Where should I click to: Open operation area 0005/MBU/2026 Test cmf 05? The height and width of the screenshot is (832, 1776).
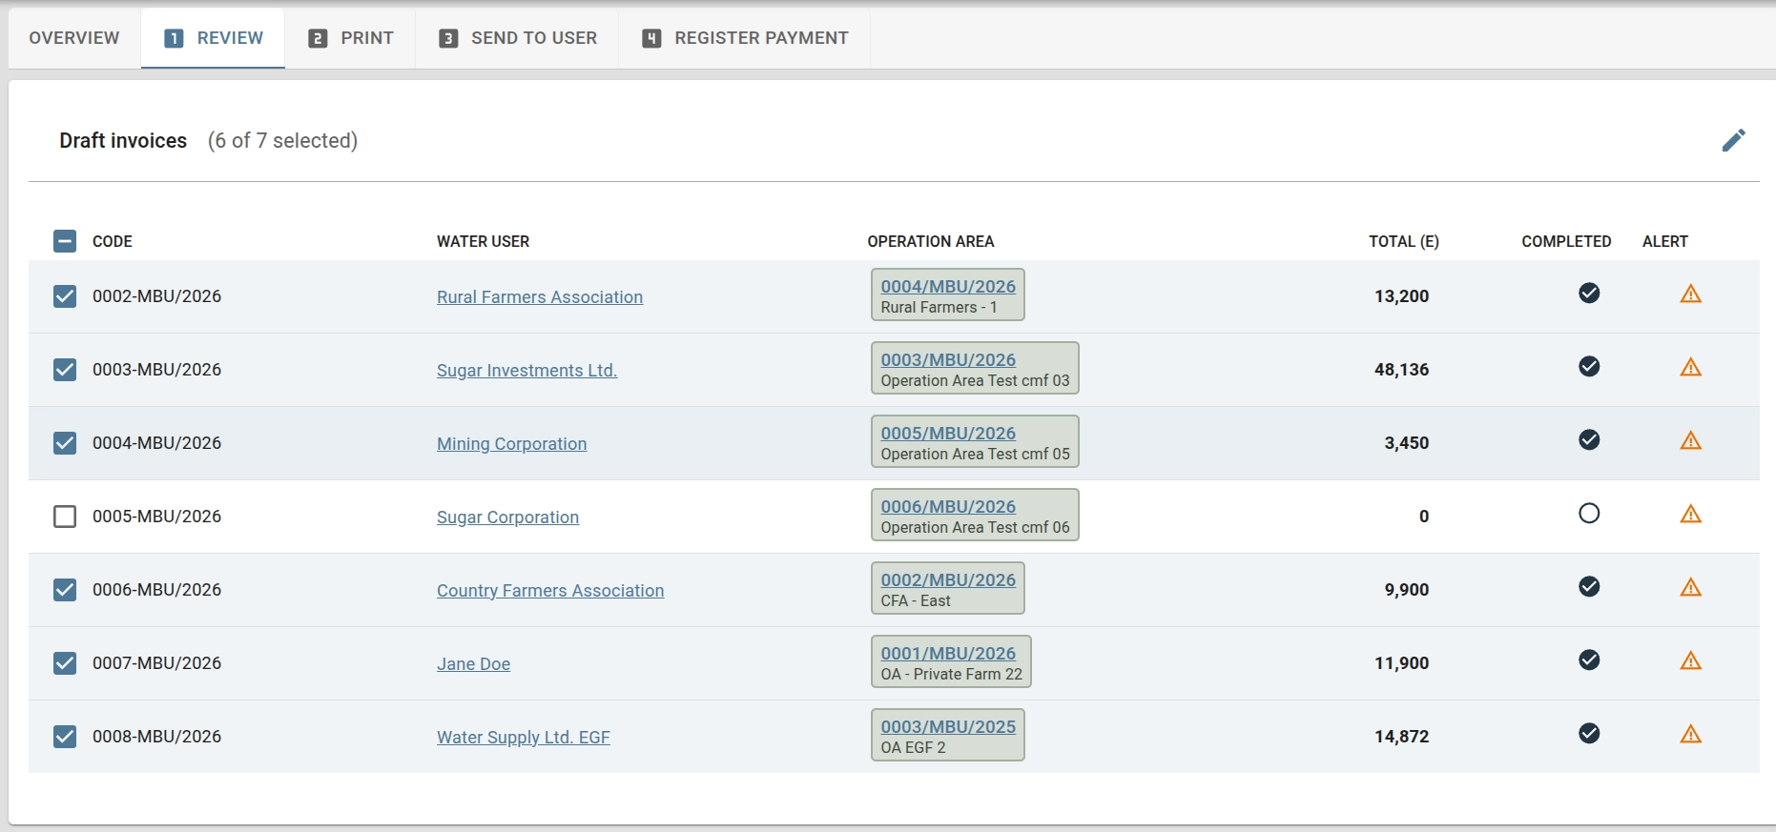coord(975,441)
